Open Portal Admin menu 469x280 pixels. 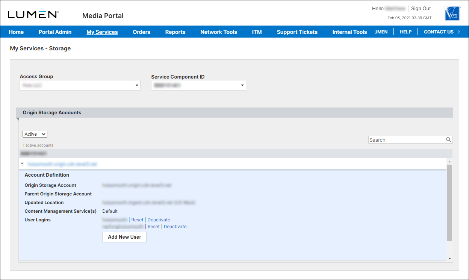[x=55, y=32]
